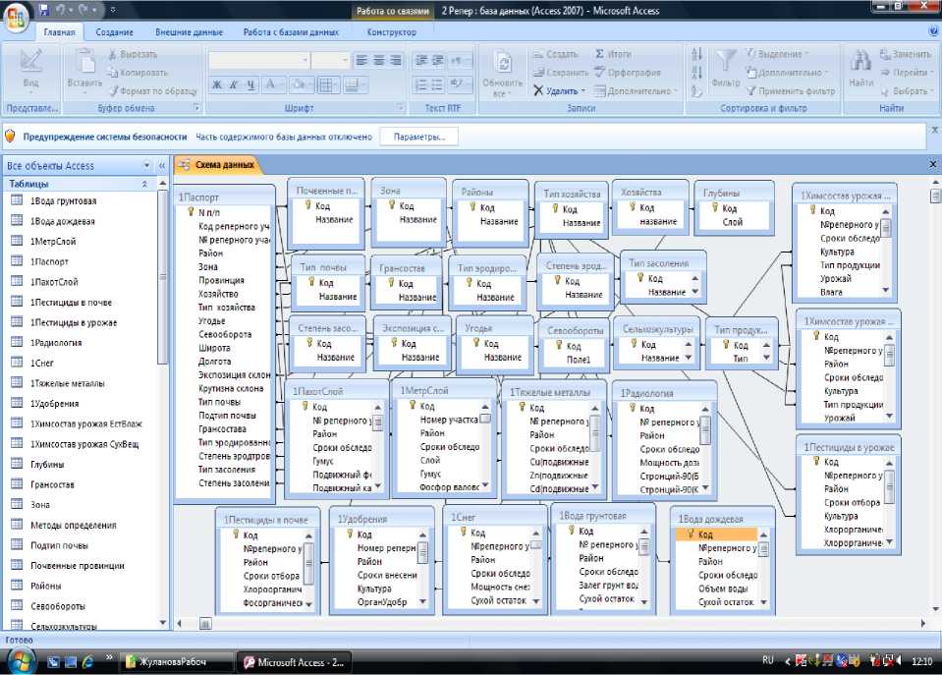Screen dimensions: 942x675
Task: Expand the Удалить dropdown arrow
Action: pyautogui.click(x=585, y=91)
